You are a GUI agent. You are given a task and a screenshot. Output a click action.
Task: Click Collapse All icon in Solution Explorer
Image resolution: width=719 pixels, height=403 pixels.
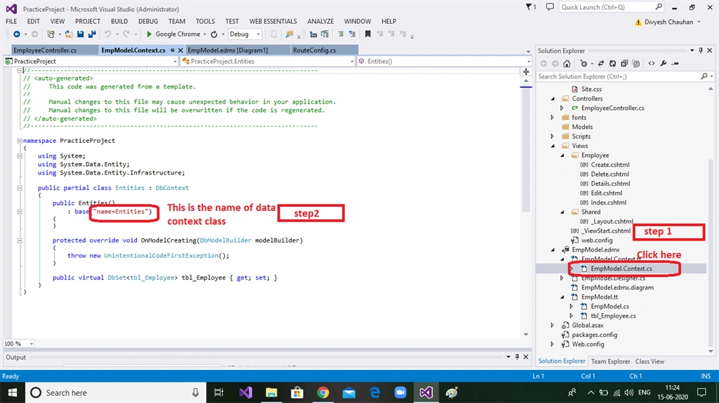(x=624, y=64)
